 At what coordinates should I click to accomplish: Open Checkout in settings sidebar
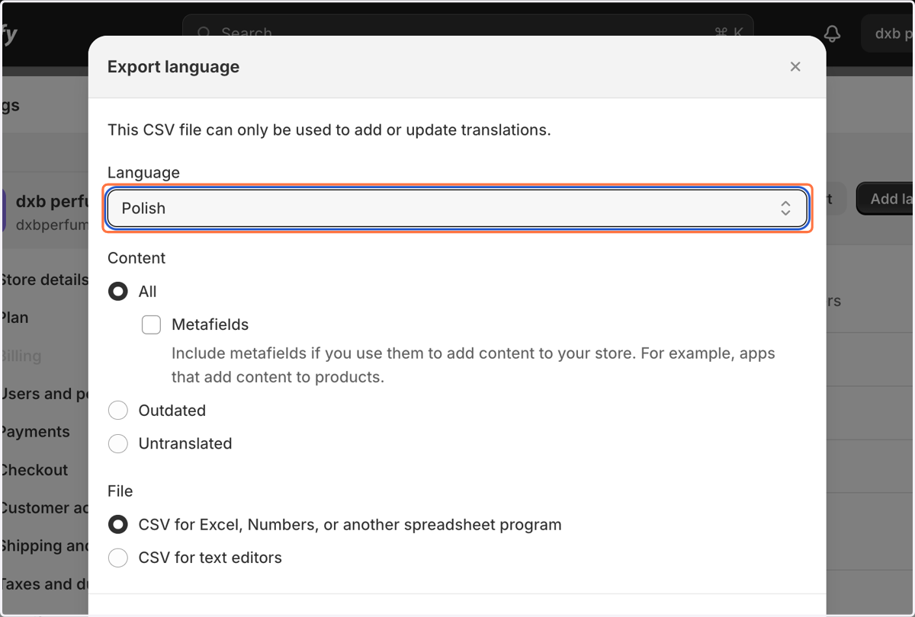coord(34,470)
